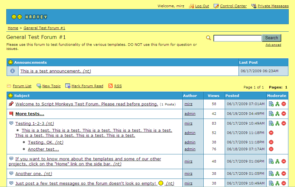Open the Forum List link
The image size is (295, 187).
click(x=22, y=86)
